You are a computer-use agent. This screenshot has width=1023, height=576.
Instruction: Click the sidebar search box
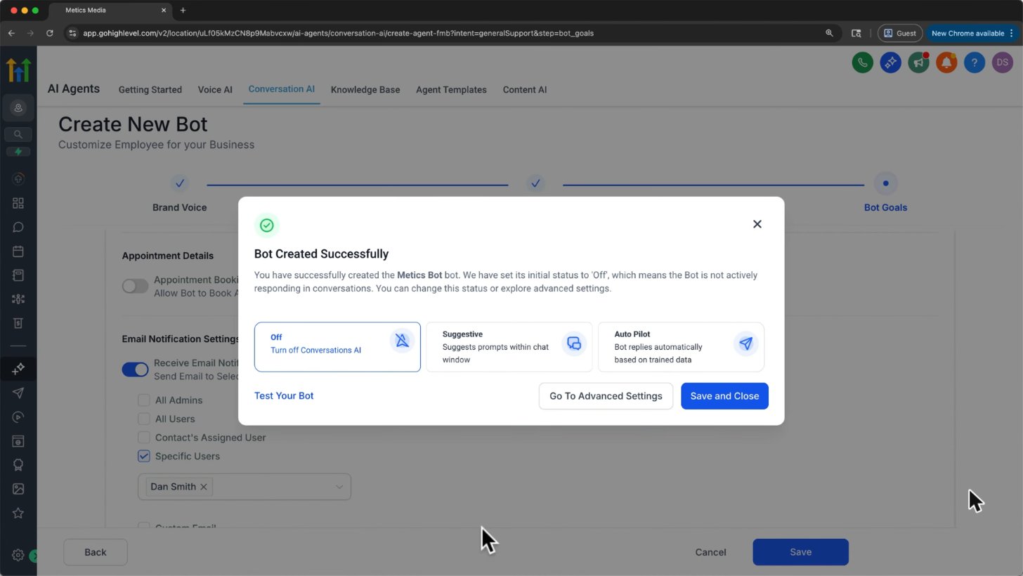click(18, 134)
